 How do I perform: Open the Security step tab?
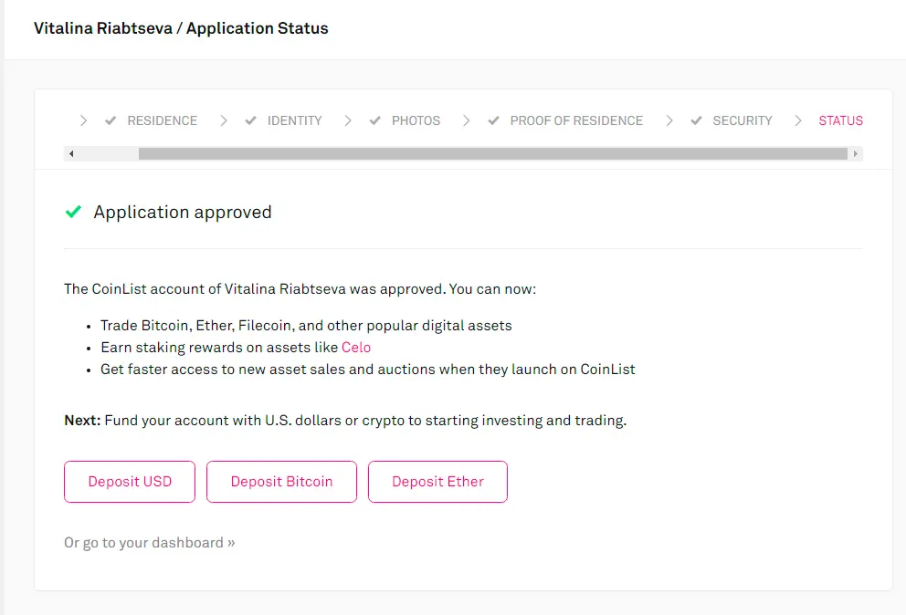pyautogui.click(x=742, y=120)
